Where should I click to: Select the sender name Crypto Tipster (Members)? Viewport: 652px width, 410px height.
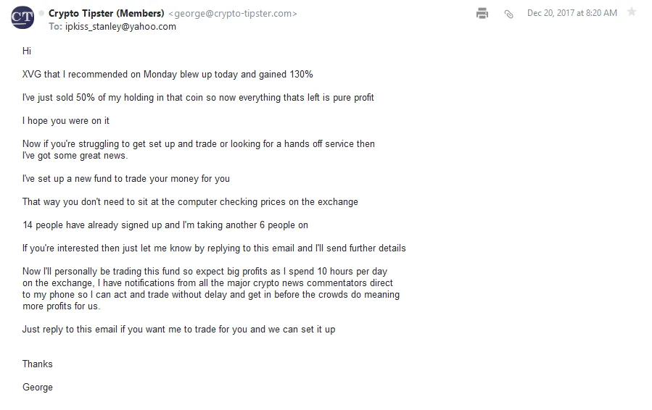[x=107, y=13]
